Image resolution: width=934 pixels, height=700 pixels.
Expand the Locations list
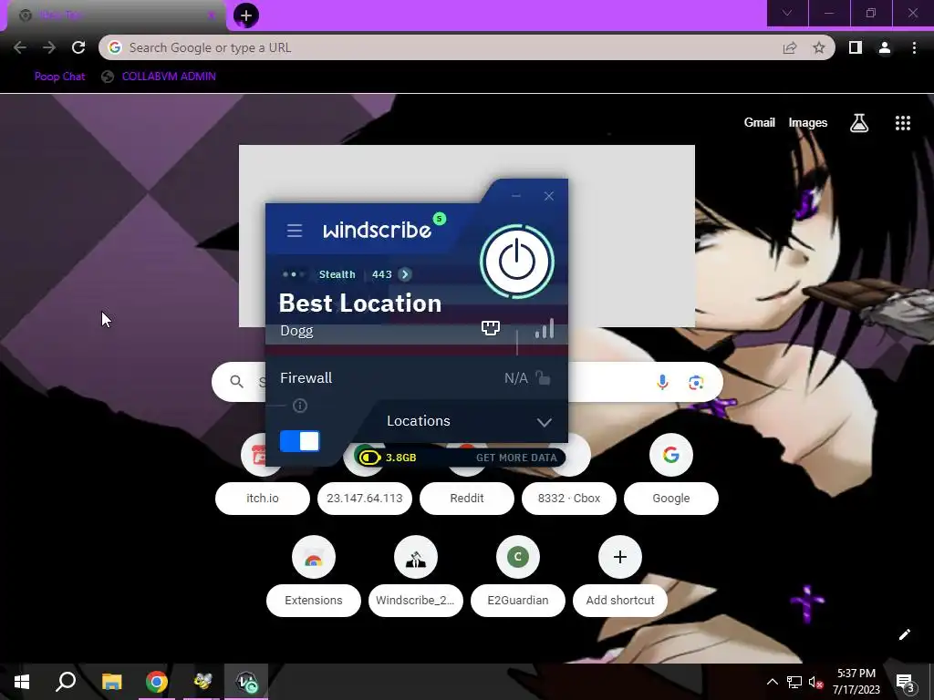pyautogui.click(x=470, y=421)
